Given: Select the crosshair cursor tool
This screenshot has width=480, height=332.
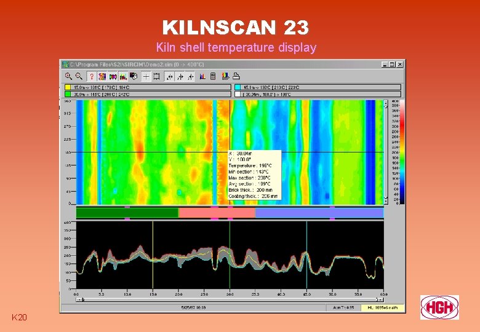Looking at the screenshot, I should [x=146, y=76].
